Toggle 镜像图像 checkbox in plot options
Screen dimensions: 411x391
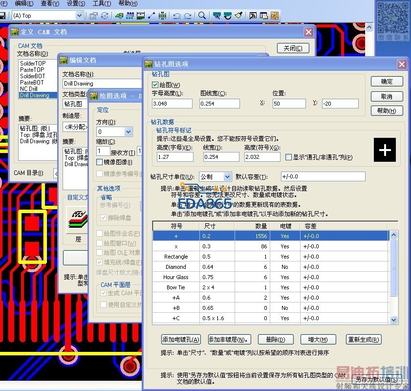tap(99, 162)
